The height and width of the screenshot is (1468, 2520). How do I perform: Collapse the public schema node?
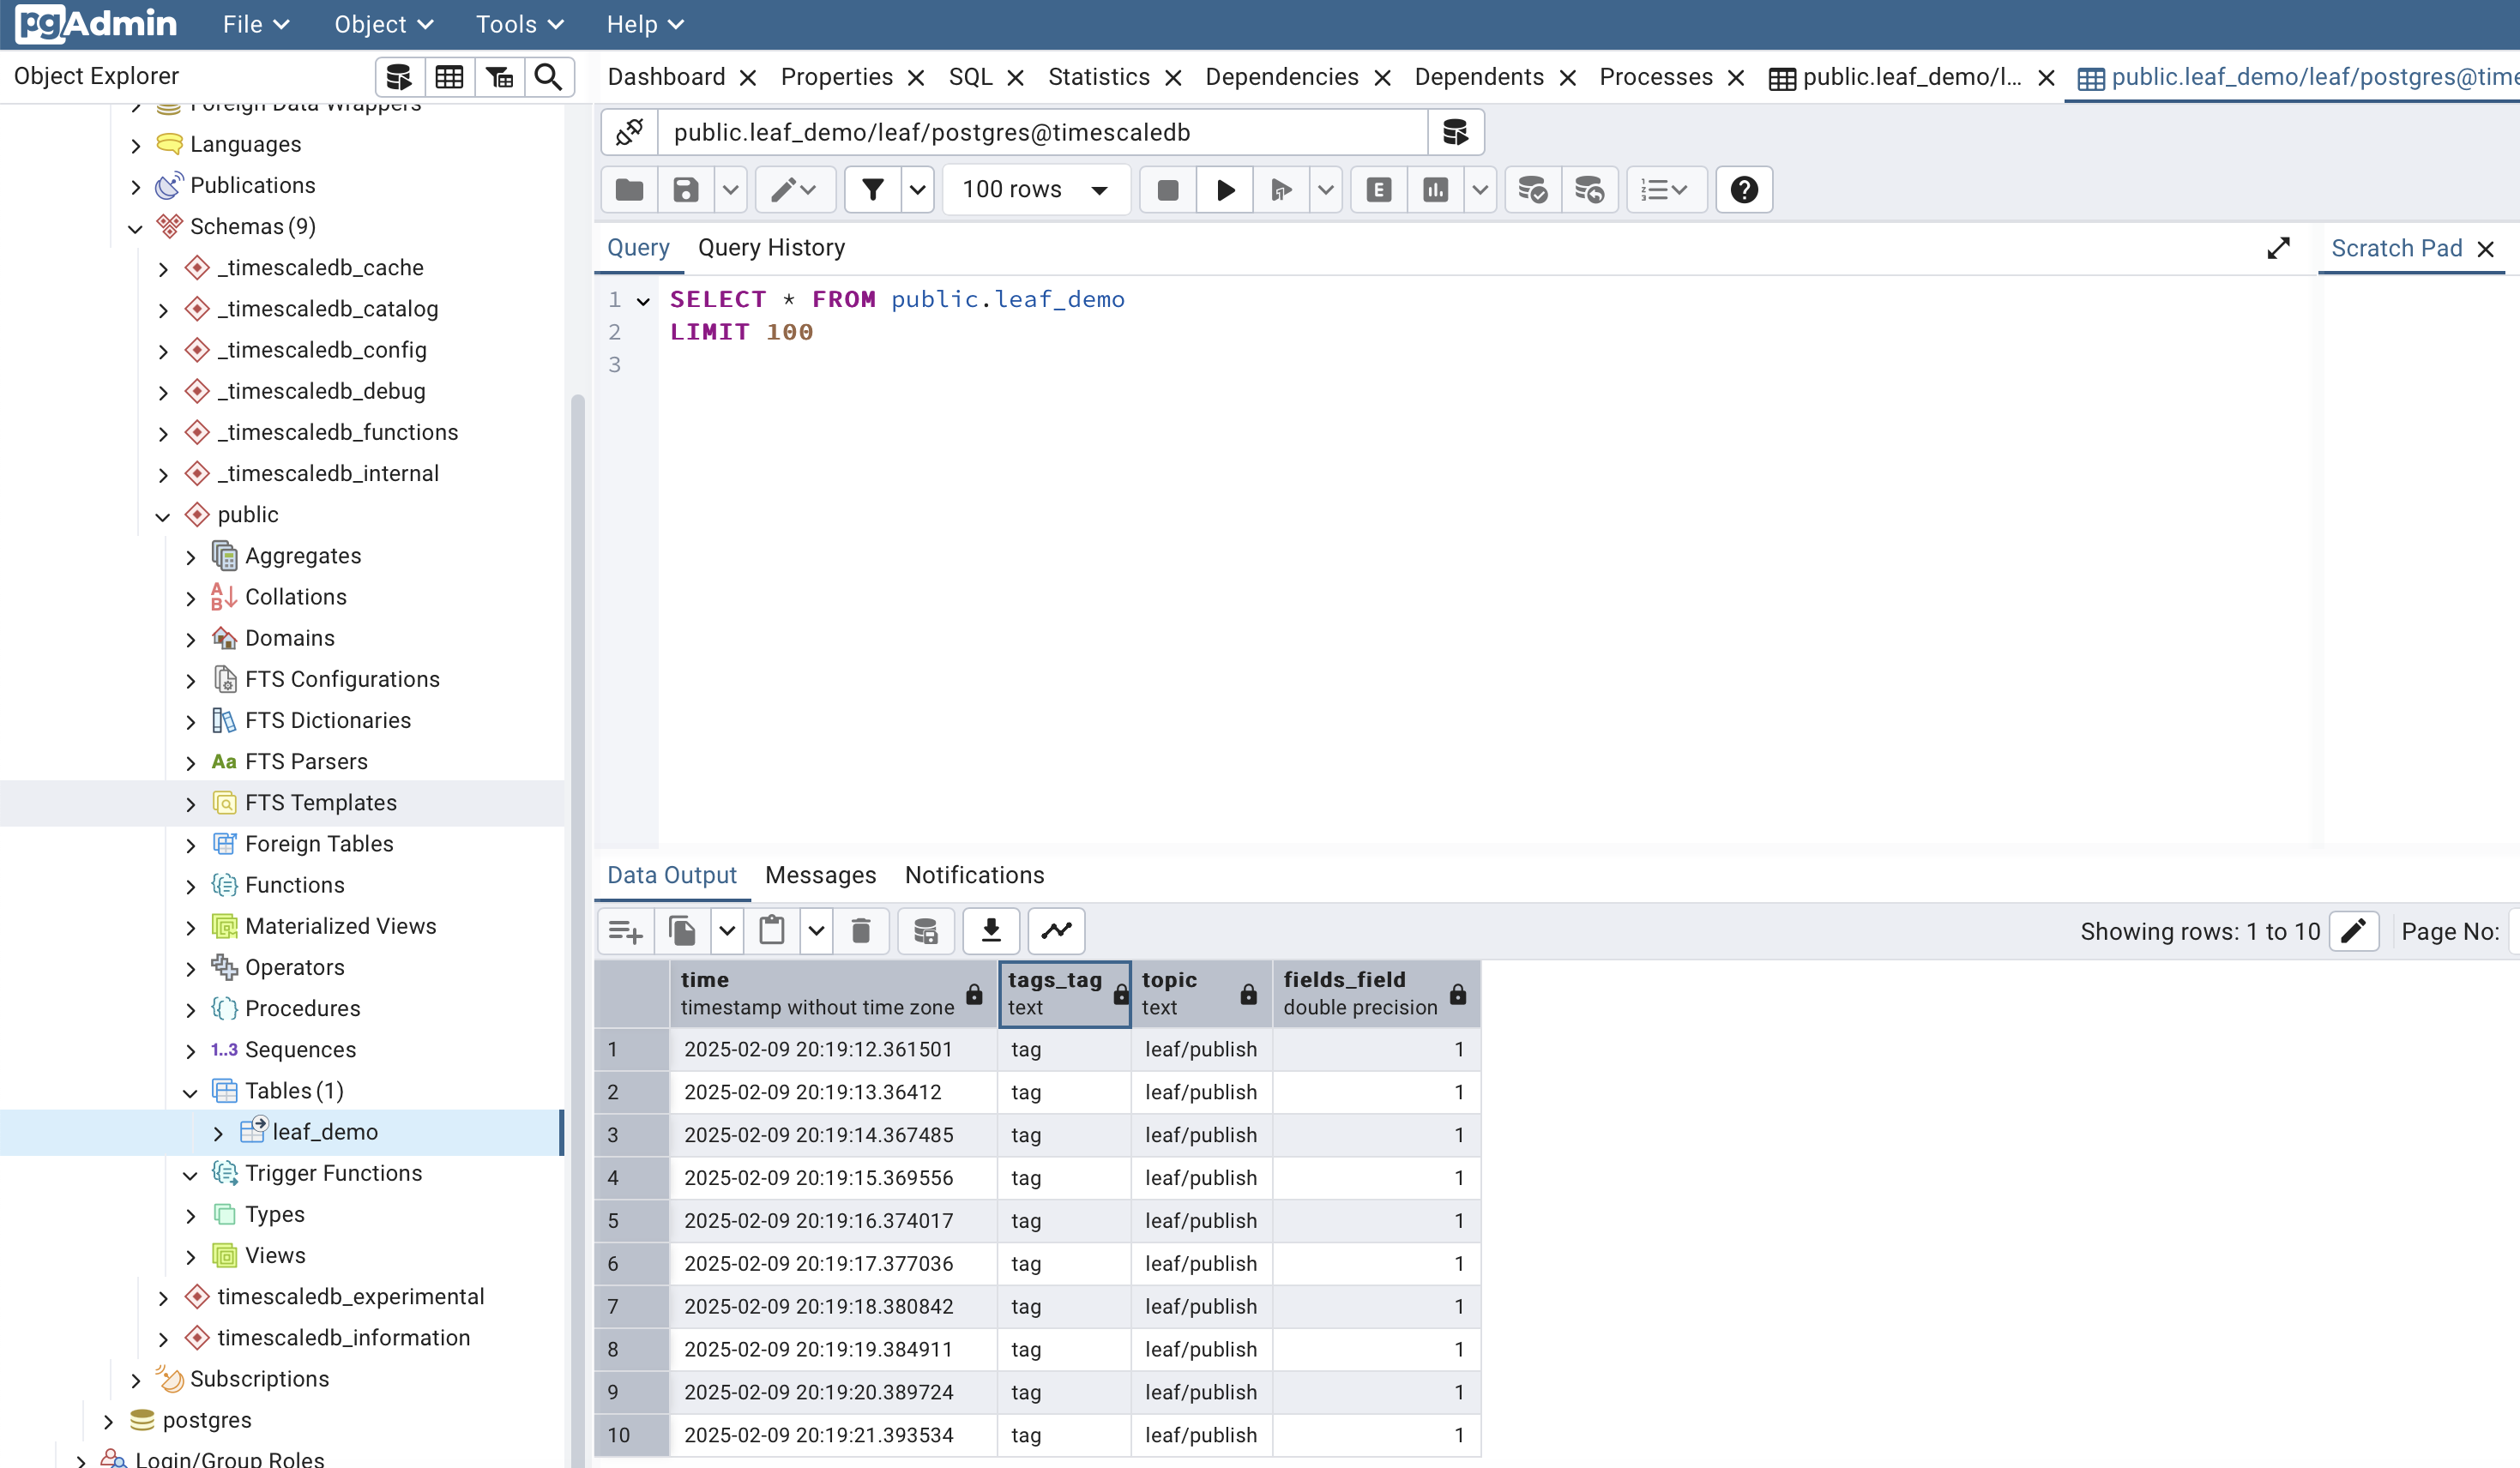[x=163, y=516]
